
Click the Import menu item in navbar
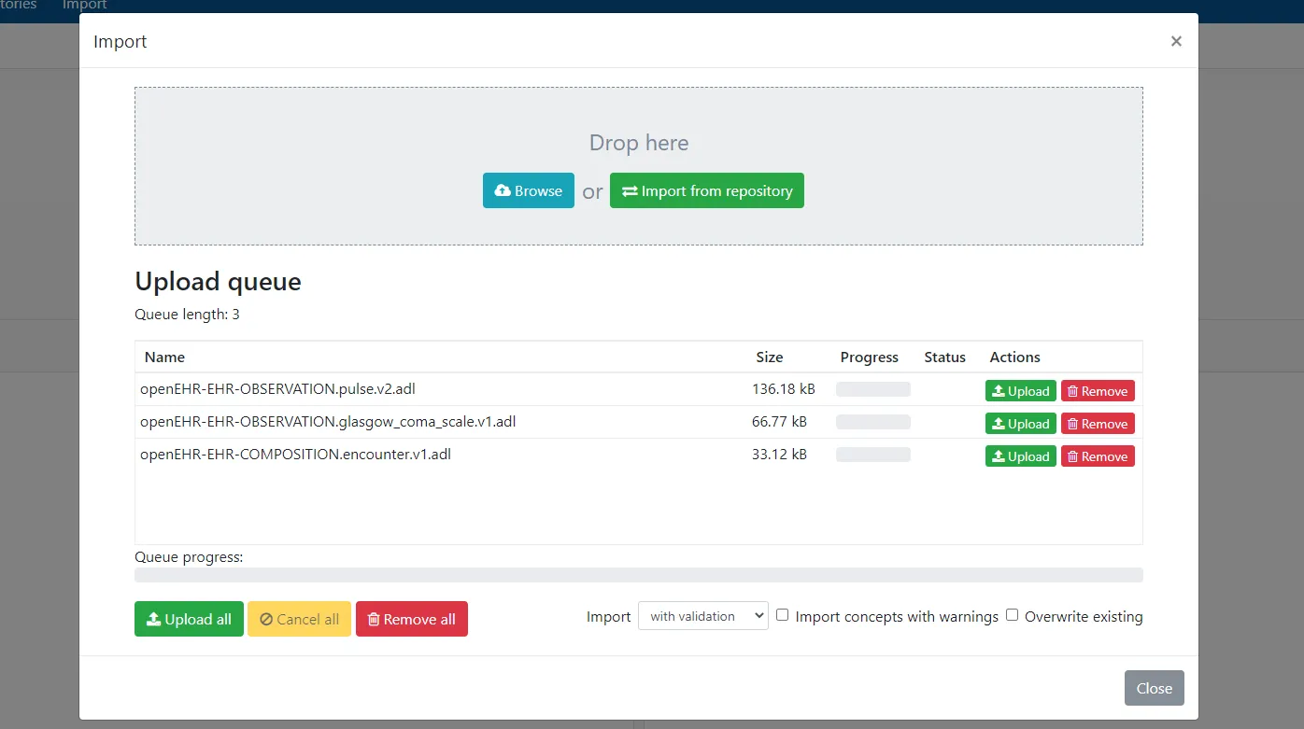pyautogui.click(x=84, y=6)
